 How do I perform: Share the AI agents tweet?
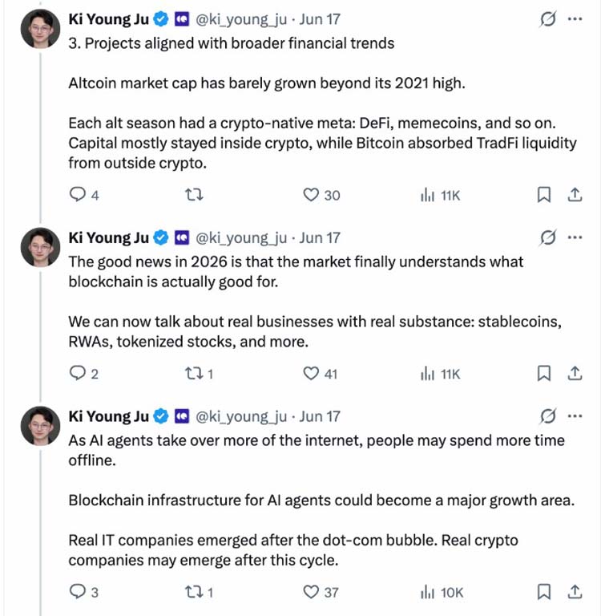pos(575,592)
